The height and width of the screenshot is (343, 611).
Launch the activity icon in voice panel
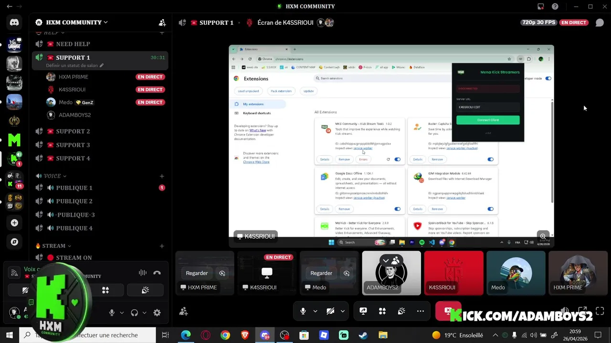[x=105, y=290]
